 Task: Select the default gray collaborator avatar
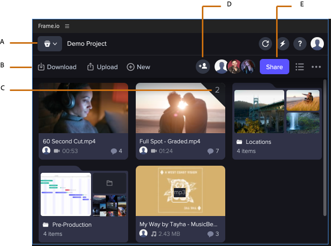(x=221, y=67)
